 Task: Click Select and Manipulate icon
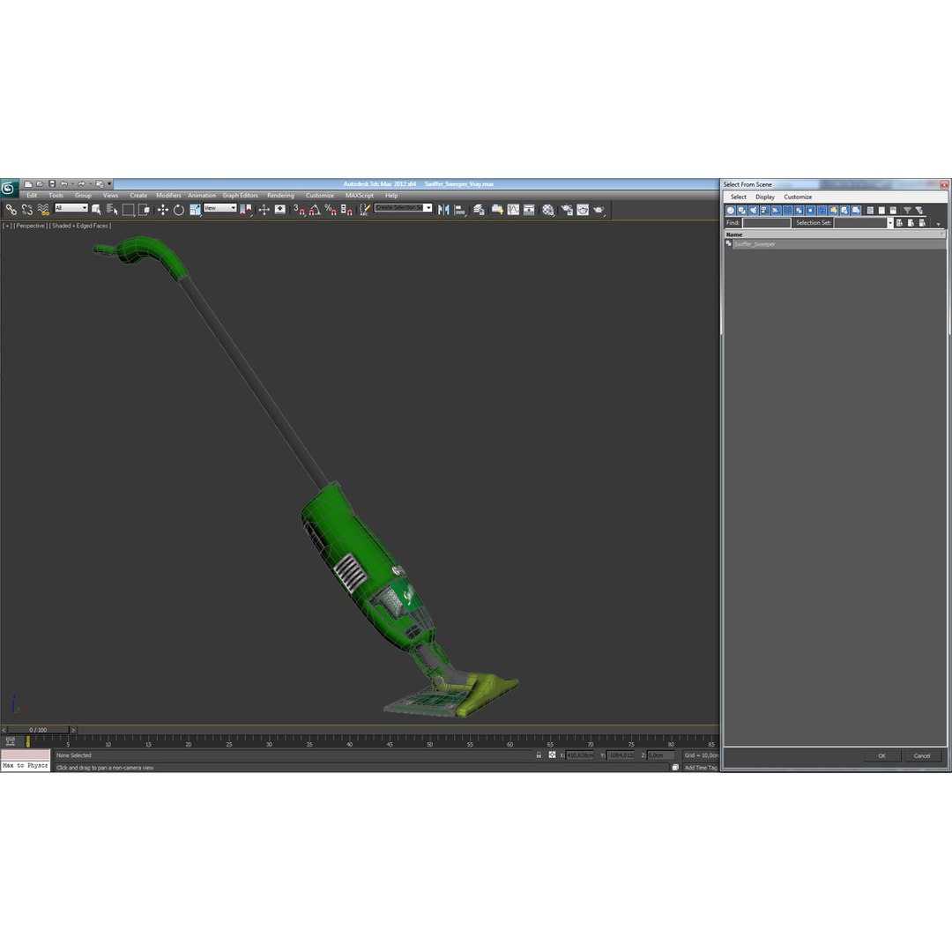(264, 210)
